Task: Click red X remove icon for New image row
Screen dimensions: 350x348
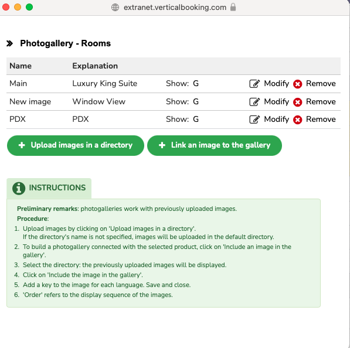Action: [298, 102]
